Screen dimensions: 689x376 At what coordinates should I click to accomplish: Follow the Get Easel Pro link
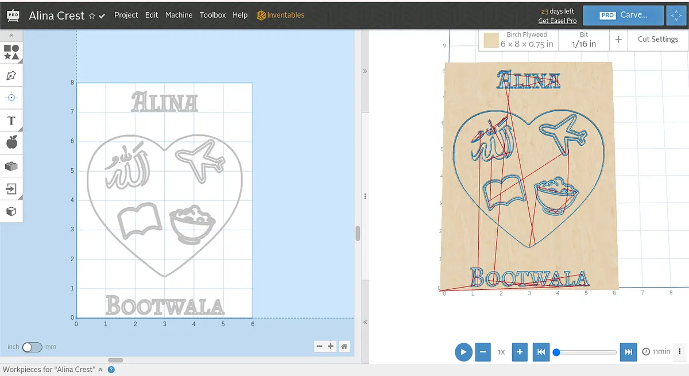(557, 21)
